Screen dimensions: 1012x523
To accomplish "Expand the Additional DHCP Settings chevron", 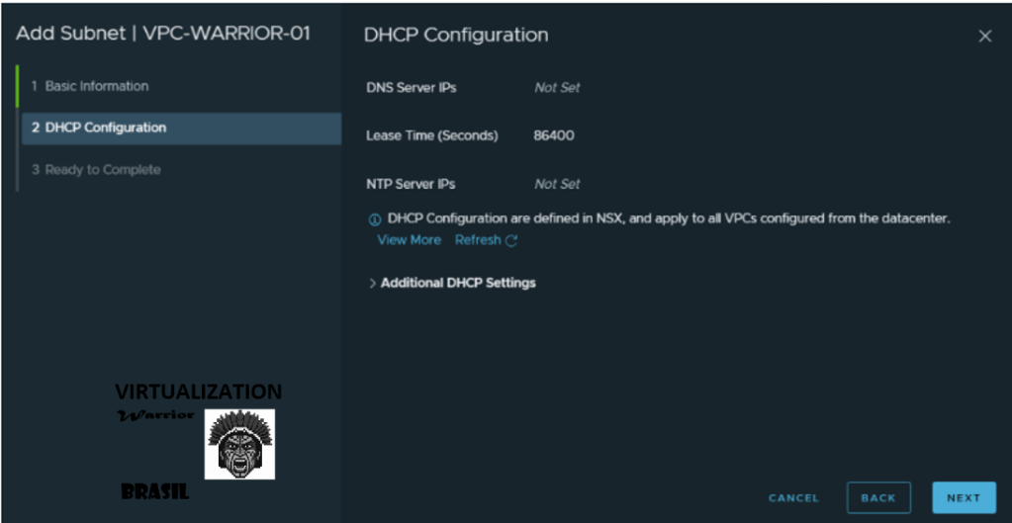I will 373,284.
